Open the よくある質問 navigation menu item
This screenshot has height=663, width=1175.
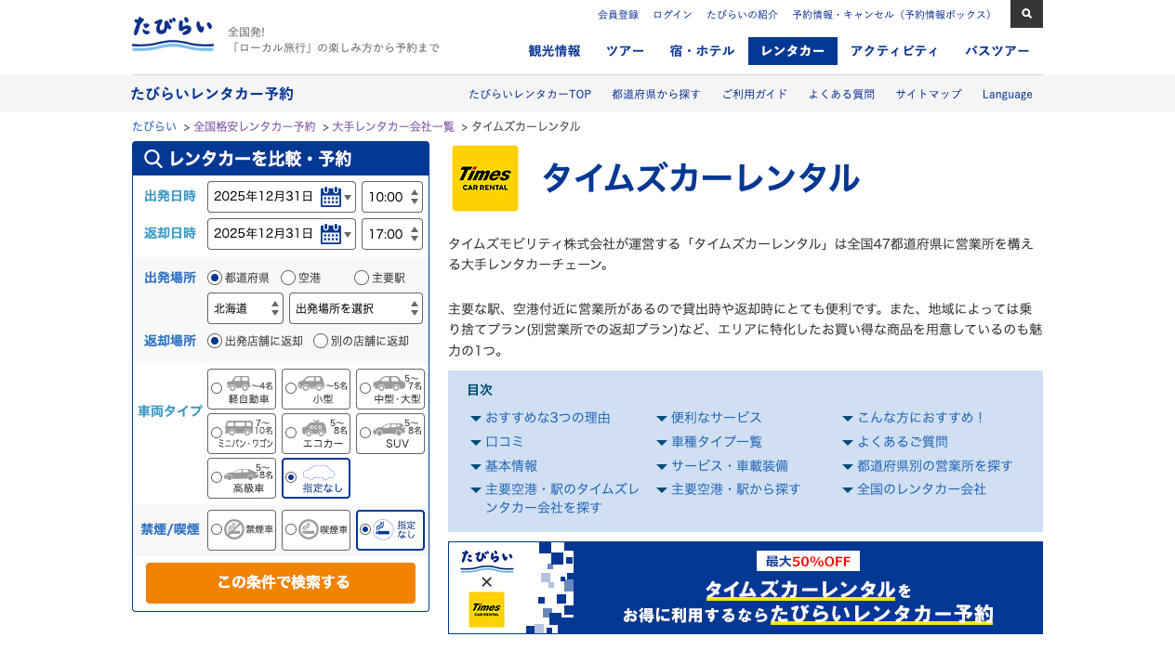pos(840,94)
